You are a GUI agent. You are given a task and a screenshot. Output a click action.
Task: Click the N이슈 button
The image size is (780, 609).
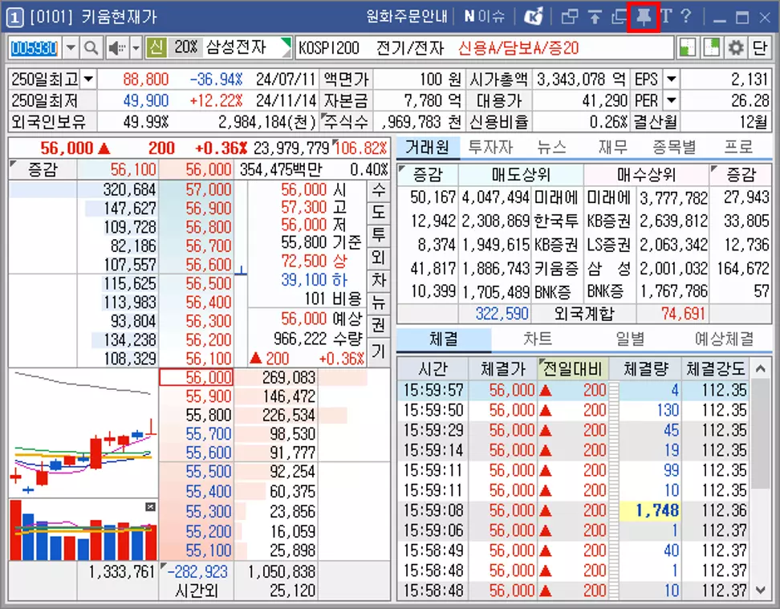pos(484,17)
